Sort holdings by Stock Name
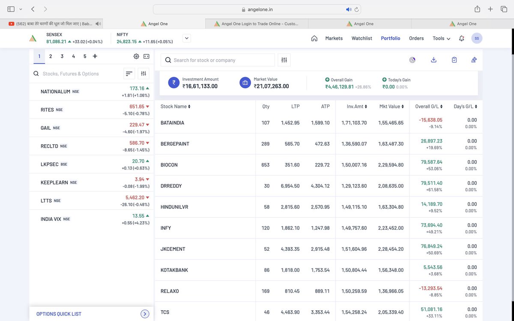The height and width of the screenshot is (321, 514). [176, 106]
